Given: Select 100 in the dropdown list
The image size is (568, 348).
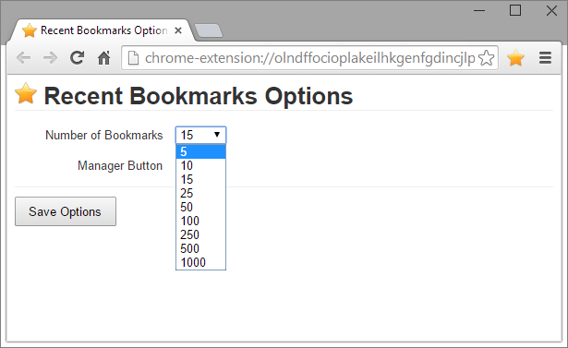Looking at the screenshot, I should pyautogui.click(x=200, y=221).
